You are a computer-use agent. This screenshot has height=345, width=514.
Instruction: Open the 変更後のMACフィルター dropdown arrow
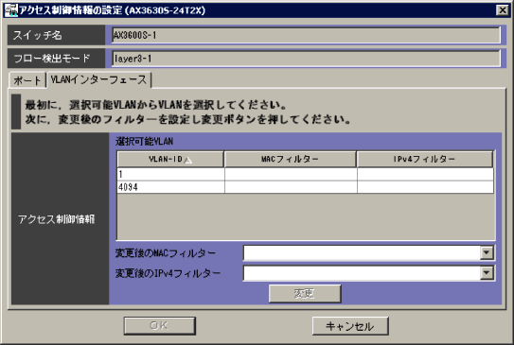[x=487, y=253]
